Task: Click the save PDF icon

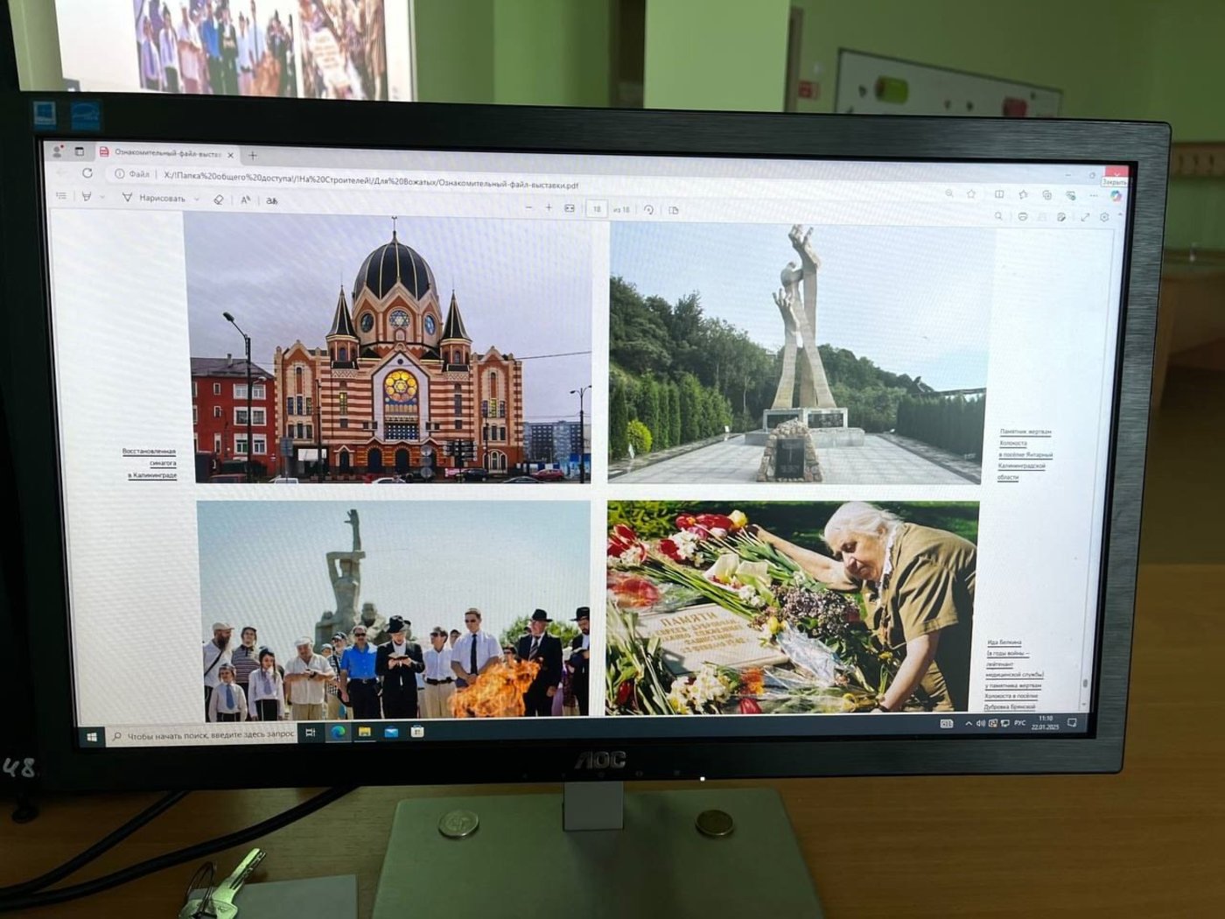Action: [x=1042, y=216]
